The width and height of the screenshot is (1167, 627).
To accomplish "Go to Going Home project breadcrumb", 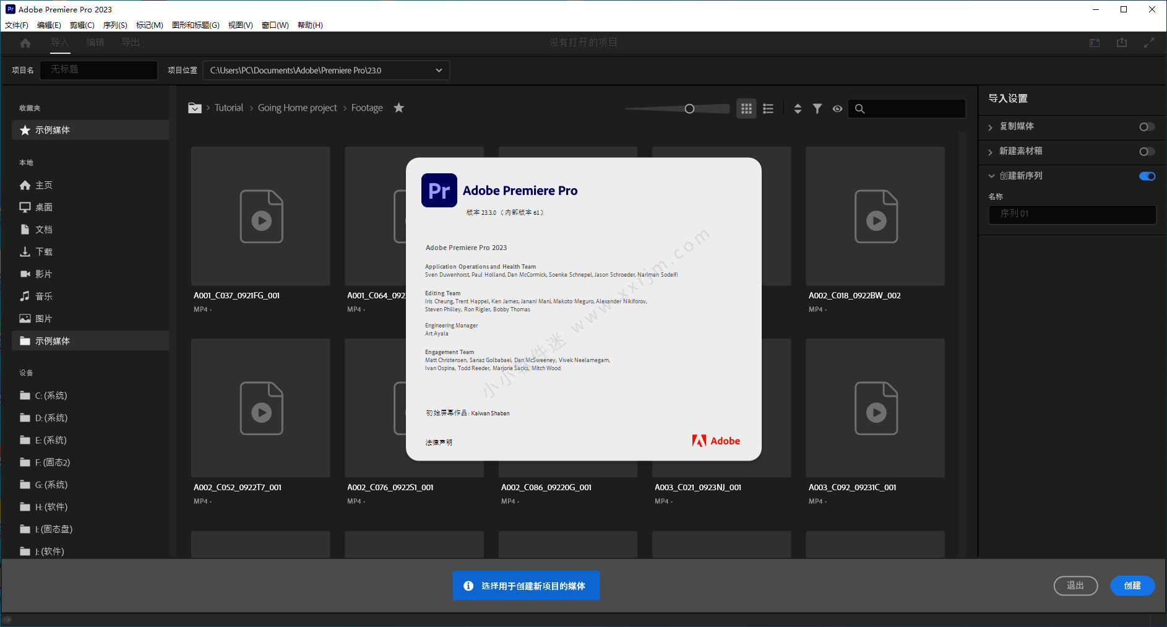I will click(298, 108).
